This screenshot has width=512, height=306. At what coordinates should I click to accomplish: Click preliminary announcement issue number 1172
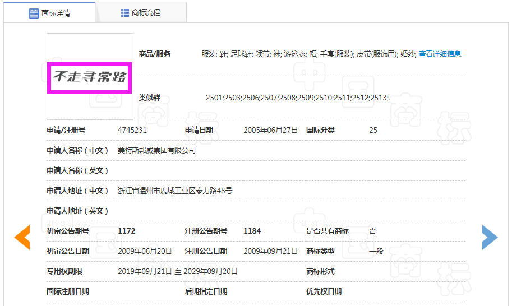(127, 231)
